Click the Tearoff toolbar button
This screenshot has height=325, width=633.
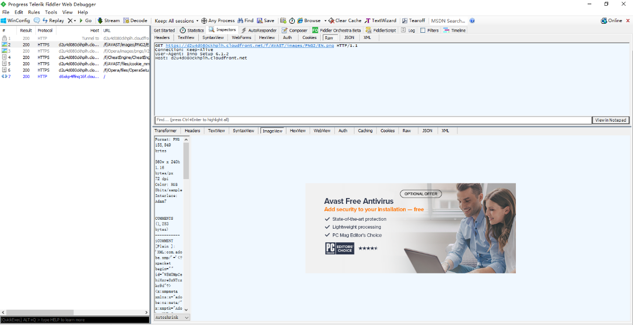tap(413, 21)
